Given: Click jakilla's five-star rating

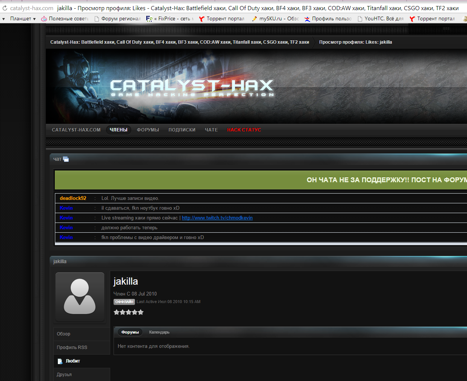Looking at the screenshot, I should pos(129,312).
